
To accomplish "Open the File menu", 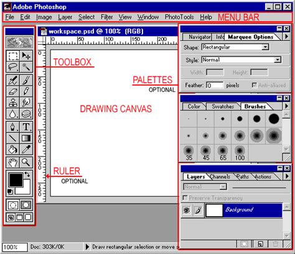I will tap(9, 17).
